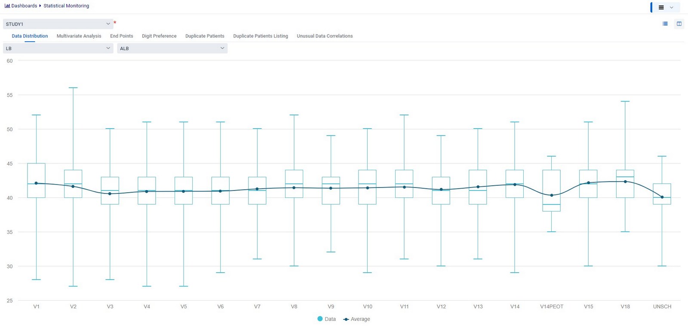
Task: Go to Digit Preference tab
Action: point(159,36)
